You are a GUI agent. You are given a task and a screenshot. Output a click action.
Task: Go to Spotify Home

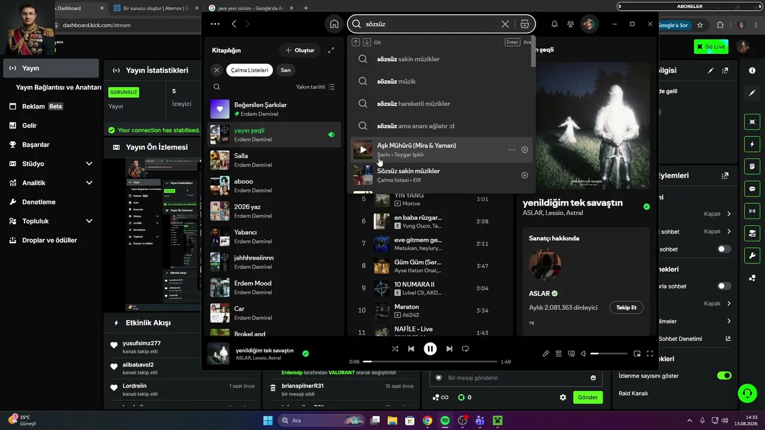[x=334, y=24]
